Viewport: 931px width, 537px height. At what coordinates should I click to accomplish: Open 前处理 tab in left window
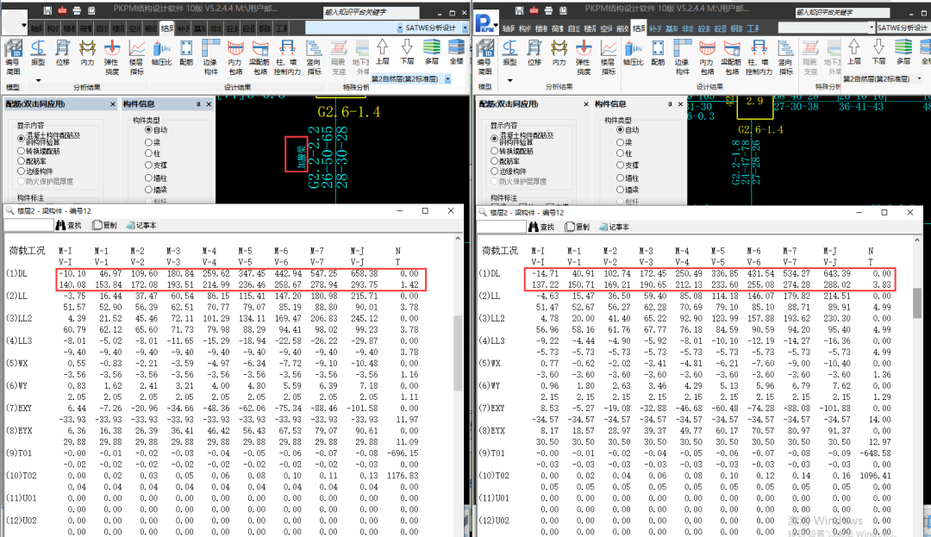[151, 28]
